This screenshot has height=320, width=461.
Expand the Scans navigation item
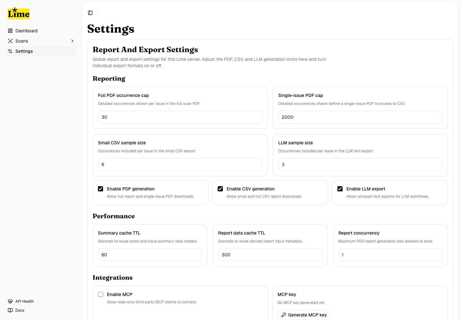coord(72,41)
